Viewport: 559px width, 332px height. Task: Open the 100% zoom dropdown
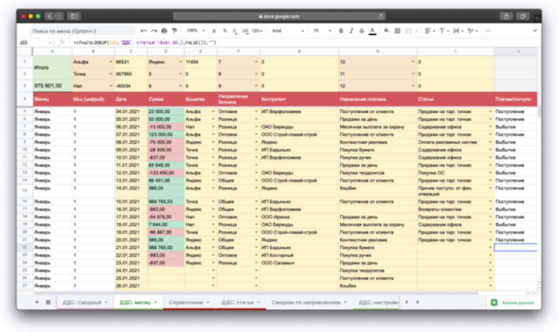[x=195, y=31]
